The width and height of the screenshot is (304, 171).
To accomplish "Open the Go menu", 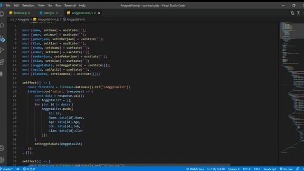I will [x=50, y=5].
